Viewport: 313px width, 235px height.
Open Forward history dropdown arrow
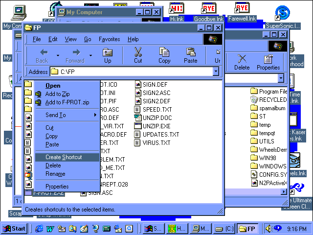90,55
